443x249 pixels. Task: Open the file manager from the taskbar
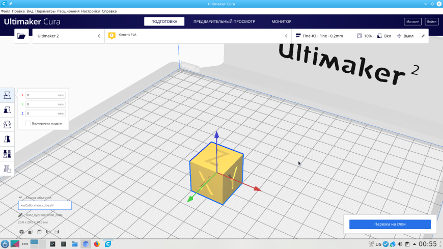74,244
